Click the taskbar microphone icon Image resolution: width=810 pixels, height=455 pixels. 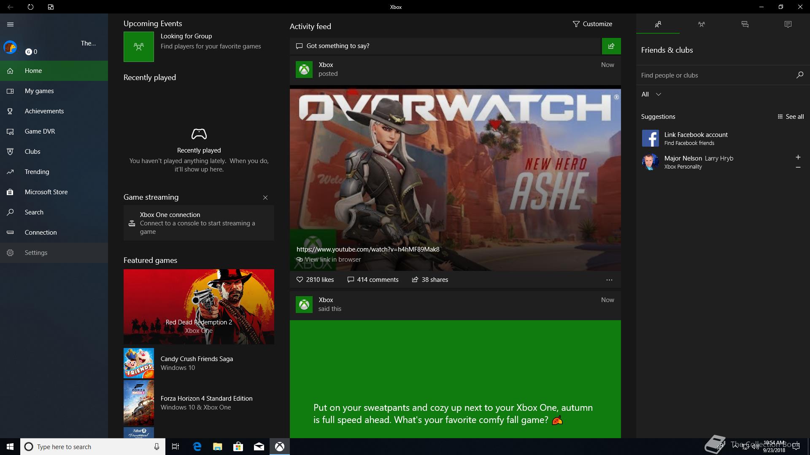tap(157, 447)
